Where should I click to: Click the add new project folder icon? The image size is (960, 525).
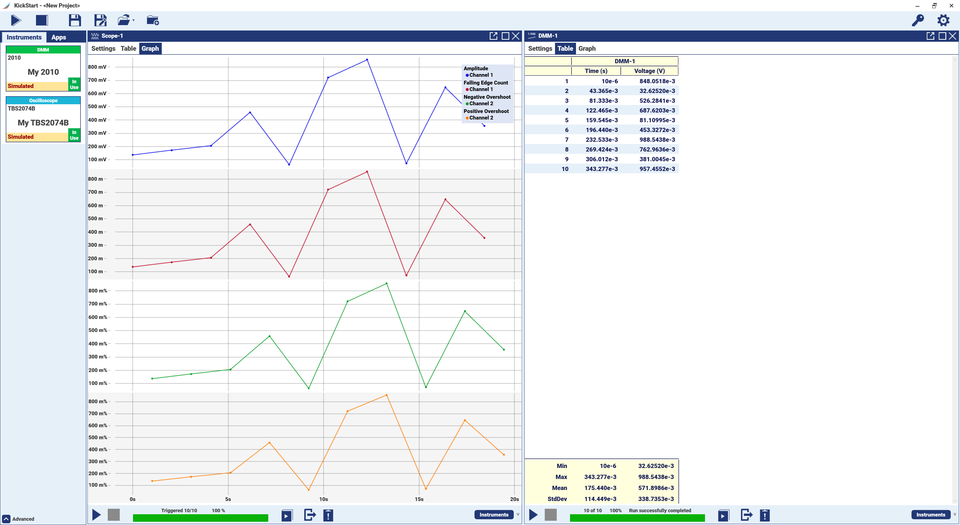pos(152,20)
